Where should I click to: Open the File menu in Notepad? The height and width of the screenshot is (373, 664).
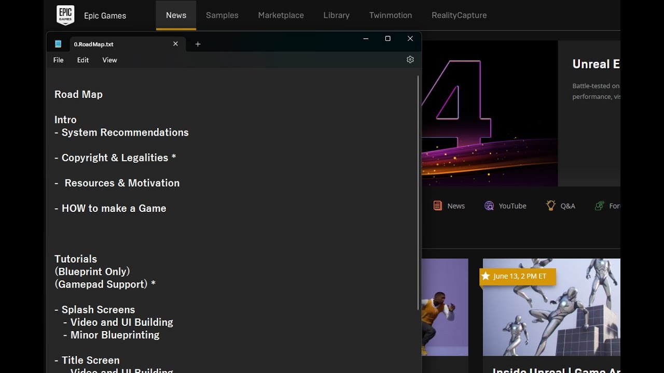(x=59, y=60)
